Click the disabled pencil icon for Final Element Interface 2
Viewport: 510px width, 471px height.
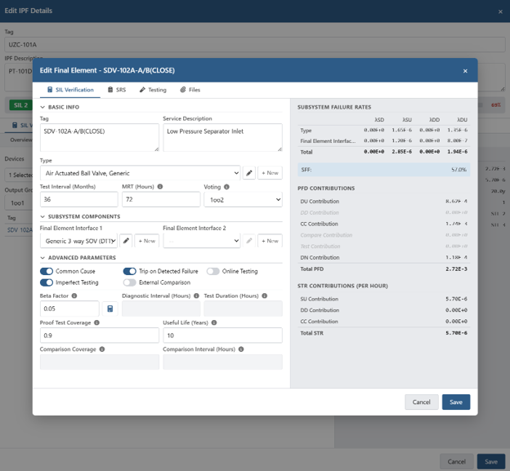click(x=248, y=241)
